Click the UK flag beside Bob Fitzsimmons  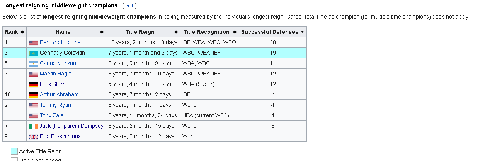33,137
